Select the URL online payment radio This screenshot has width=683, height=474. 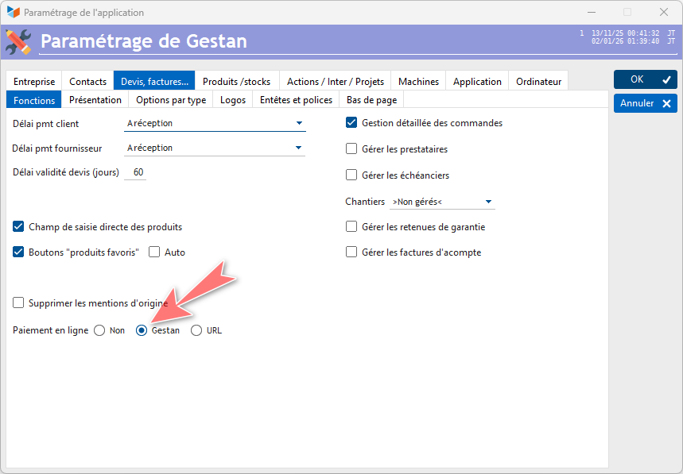pyautogui.click(x=196, y=331)
